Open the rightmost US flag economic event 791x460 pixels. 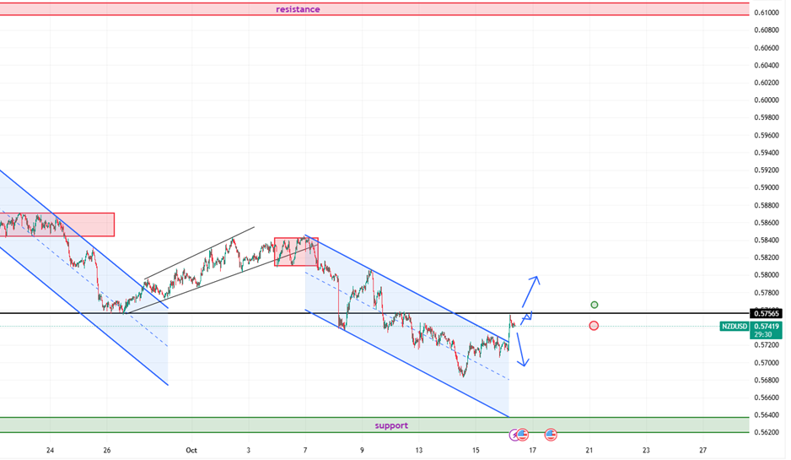[x=551, y=435]
